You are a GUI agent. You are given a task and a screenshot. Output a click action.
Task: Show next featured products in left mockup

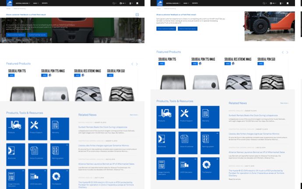coord(137,64)
